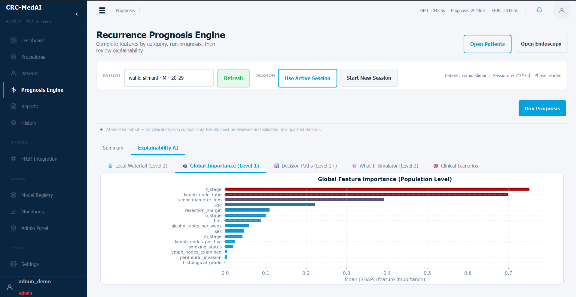Click the 'Global Feature Importance' chart title
Screen dimensions: 576x297
(x=385, y=179)
